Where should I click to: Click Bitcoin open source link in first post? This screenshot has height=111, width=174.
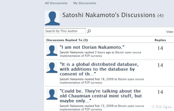tap(129, 52)
